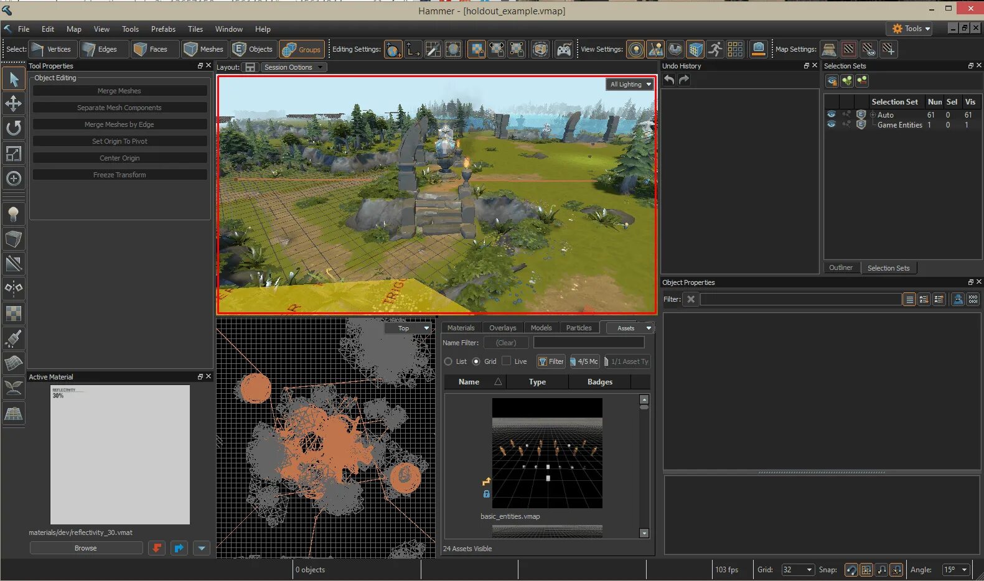Select the Rotate tool in left toolbar

point(14,129)
